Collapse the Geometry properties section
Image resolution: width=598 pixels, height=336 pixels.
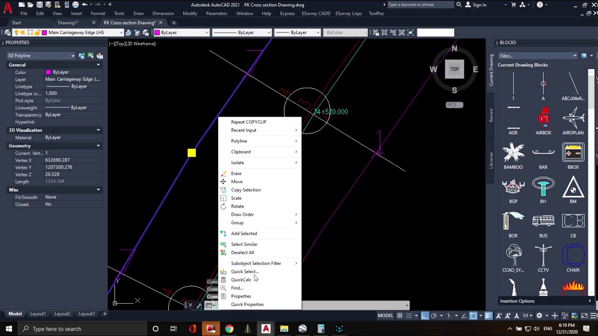(98, 146)
